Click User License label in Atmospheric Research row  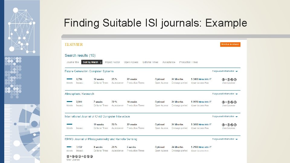(228, 106)
